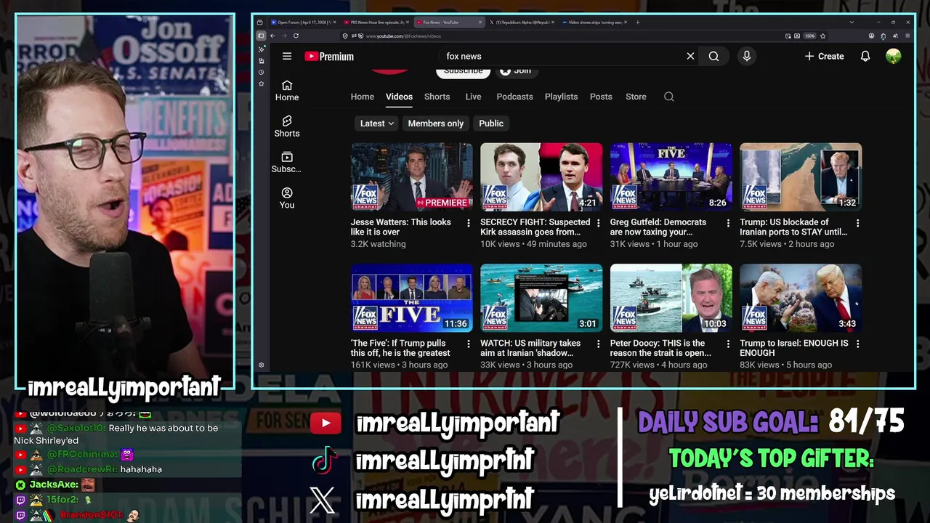The width and height of the screenshot is (930, 523).
Task: Select the Members only filter chip
Action: pos(435,123)
